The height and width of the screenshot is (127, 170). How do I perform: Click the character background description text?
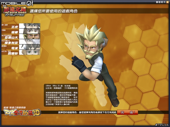click(61, 99)
